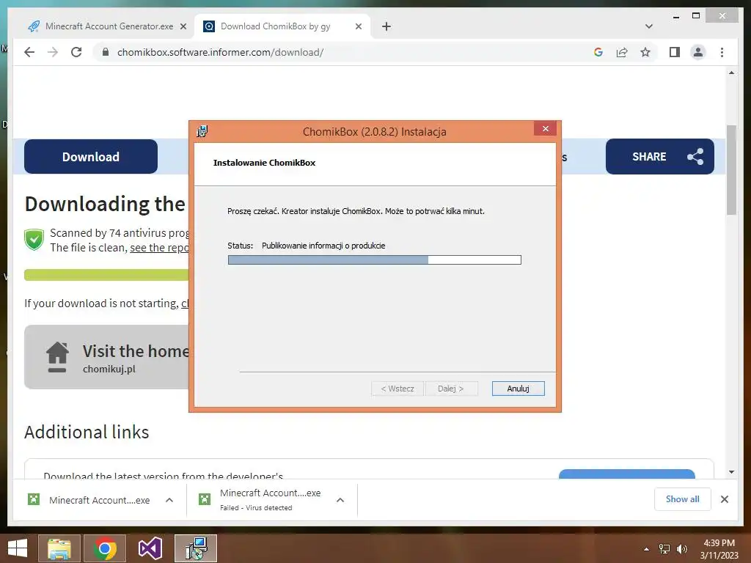The width and height of the screenshot is (751, 563).
Task: Open the Windows Start button
Action: pos(18,548)
